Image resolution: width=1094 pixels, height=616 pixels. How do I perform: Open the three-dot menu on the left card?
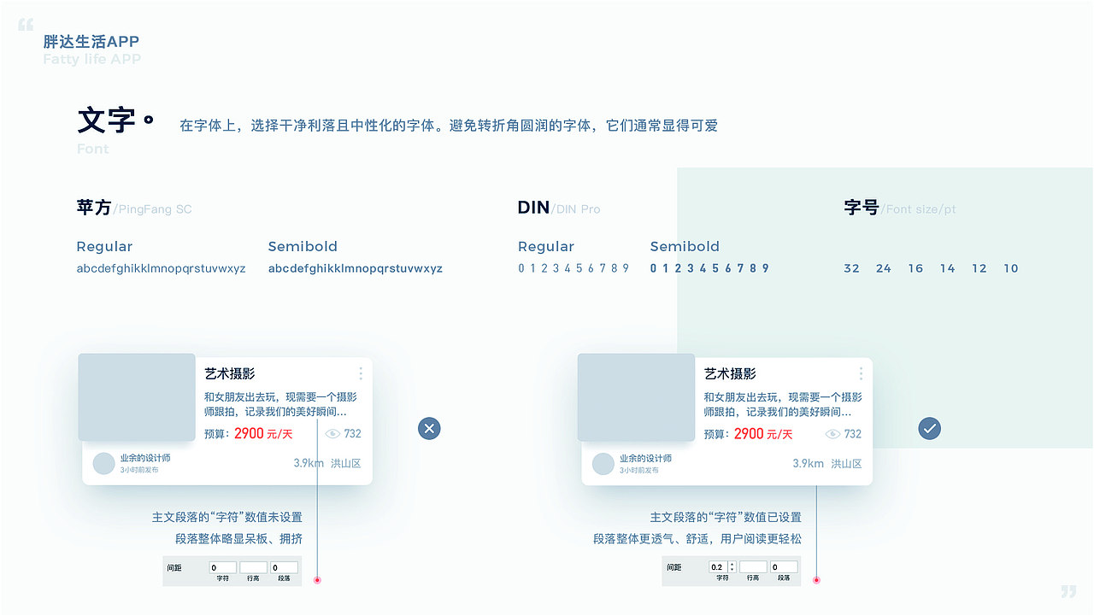click(x=361, y=373)
